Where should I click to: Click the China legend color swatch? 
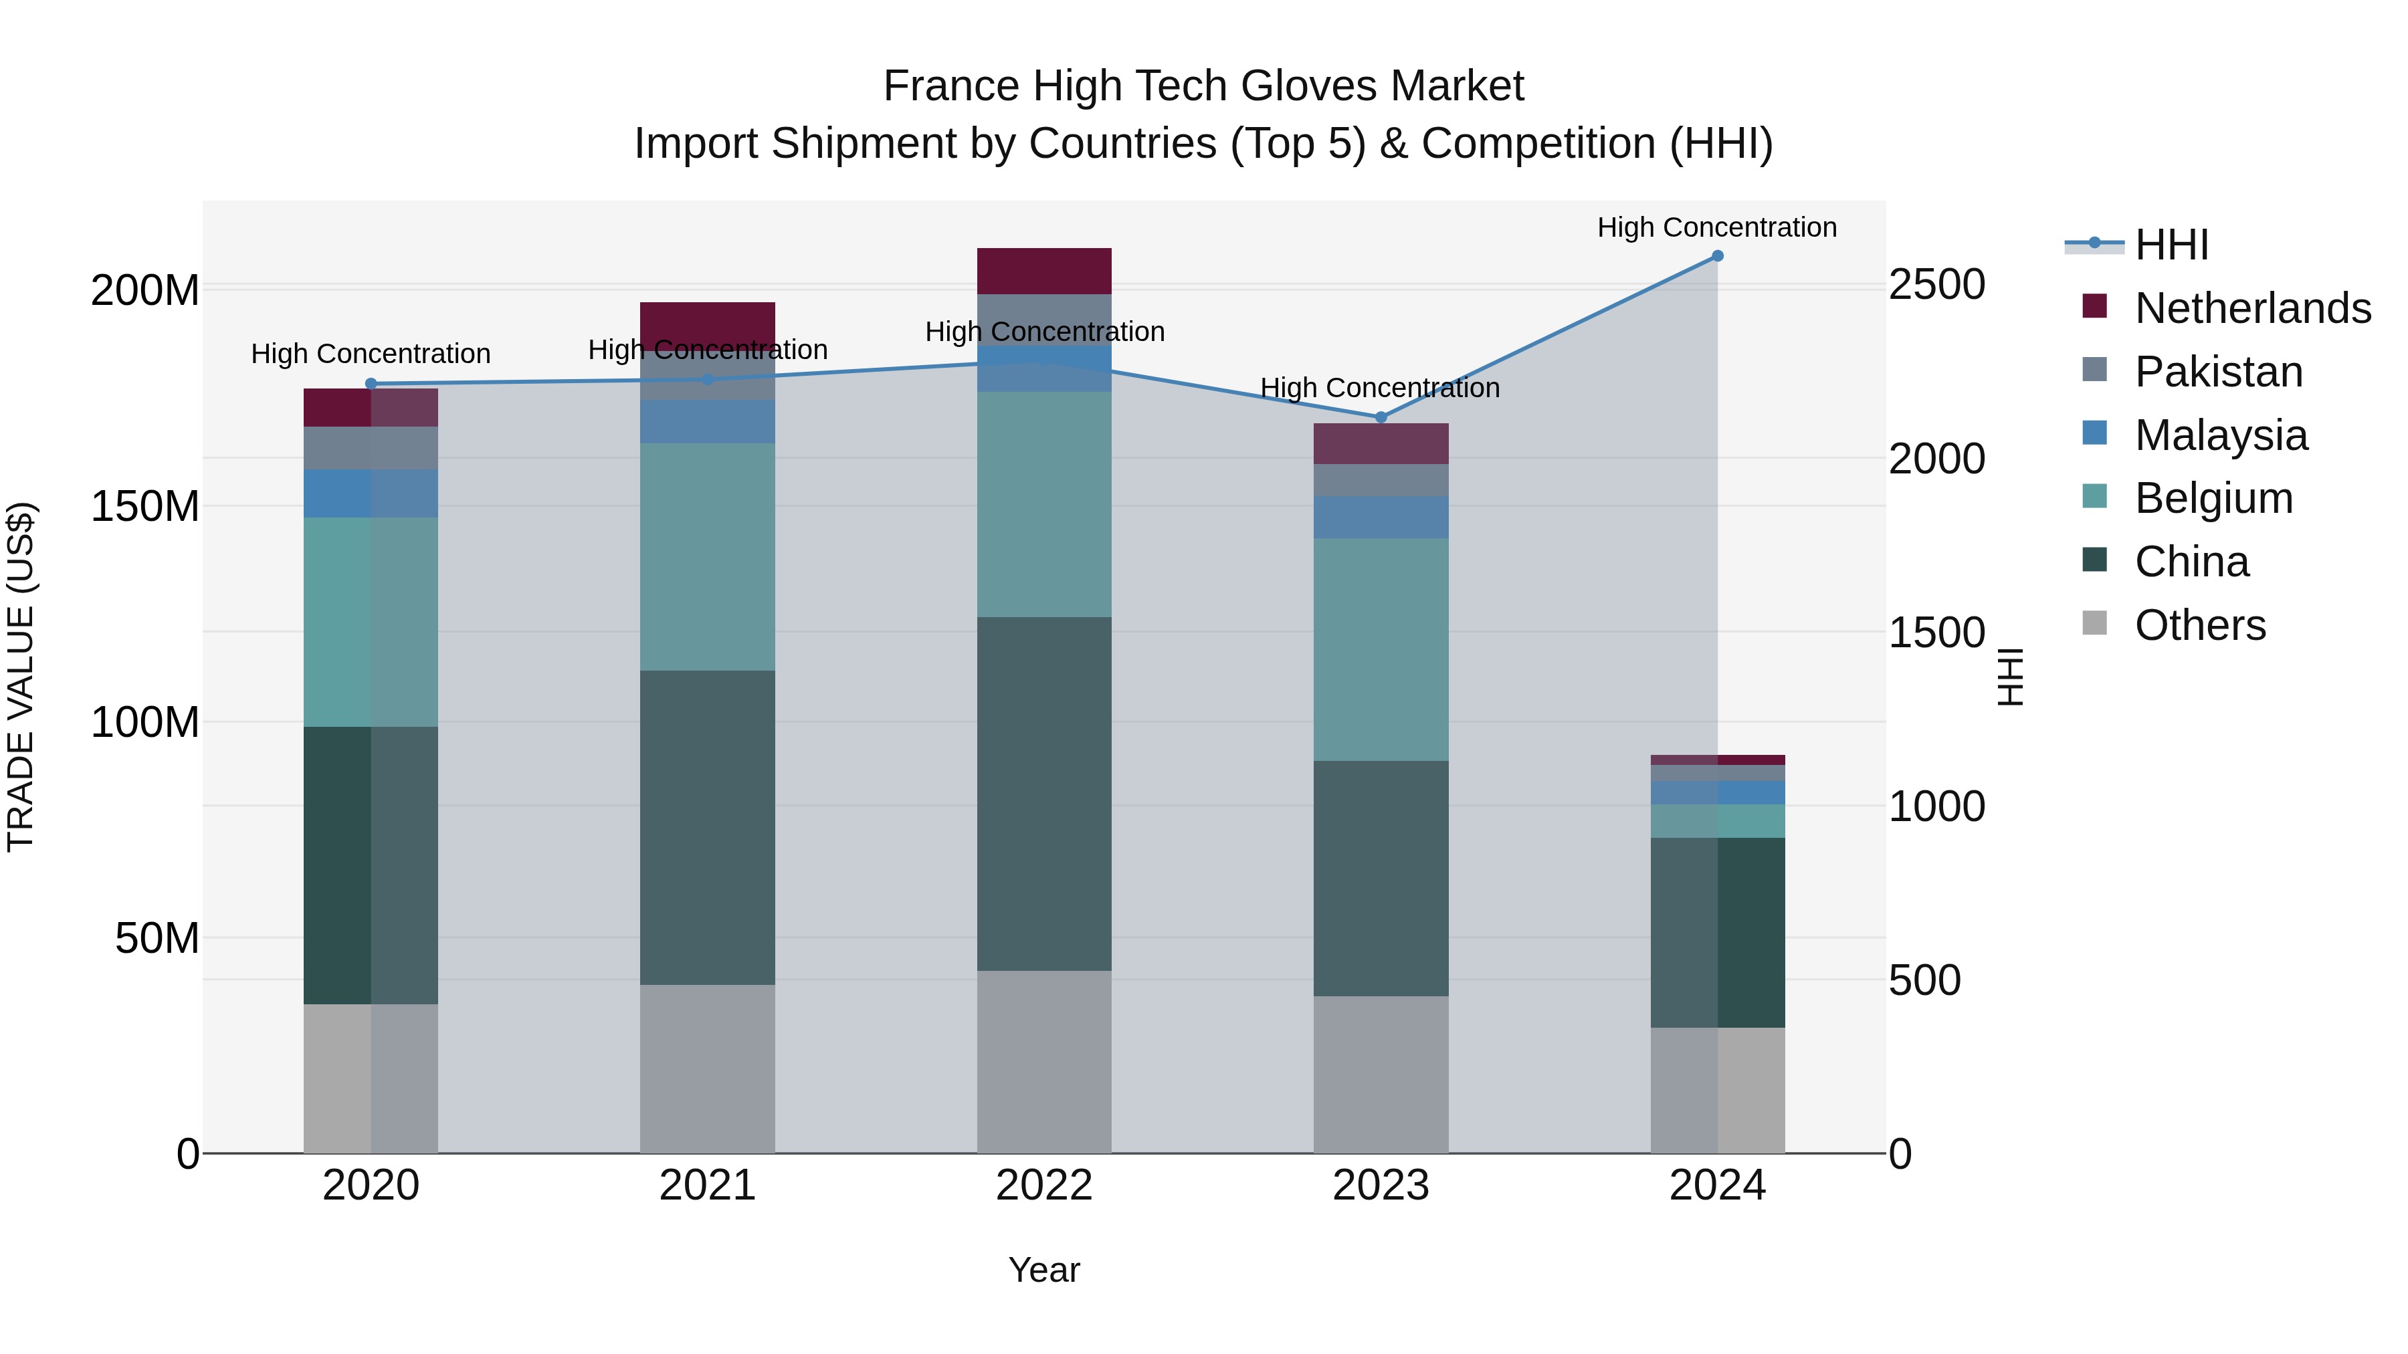pyautogui.click(x=2095, y=560)
